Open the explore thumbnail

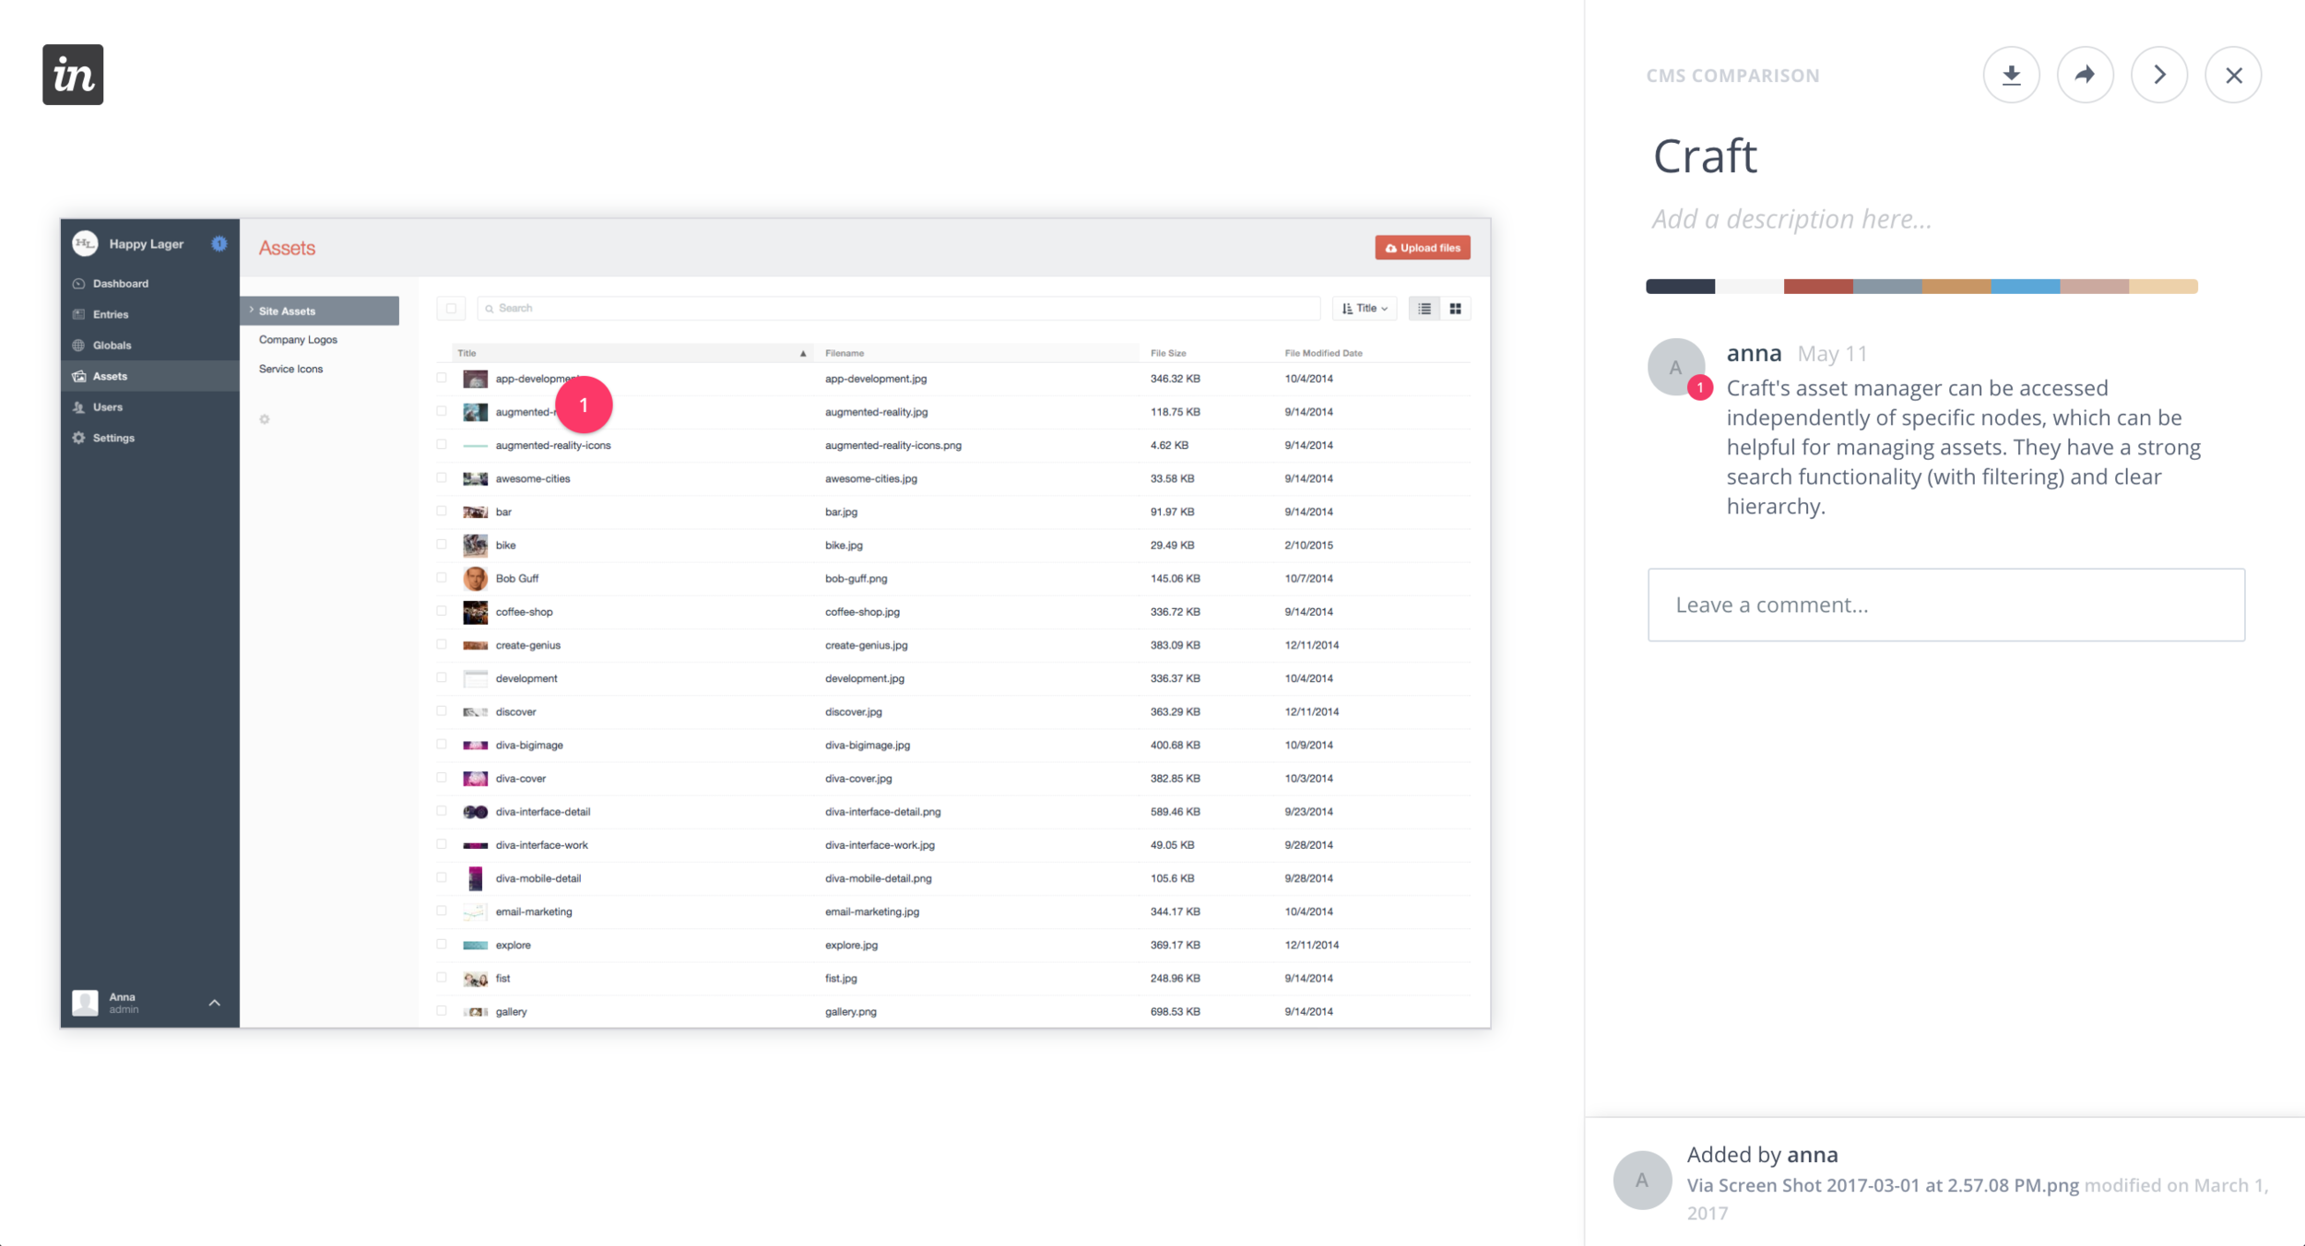(x=475, y=946)
